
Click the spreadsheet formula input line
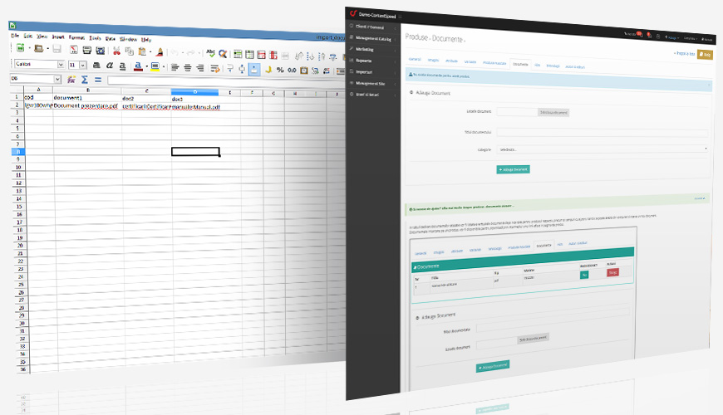[226, 81]
